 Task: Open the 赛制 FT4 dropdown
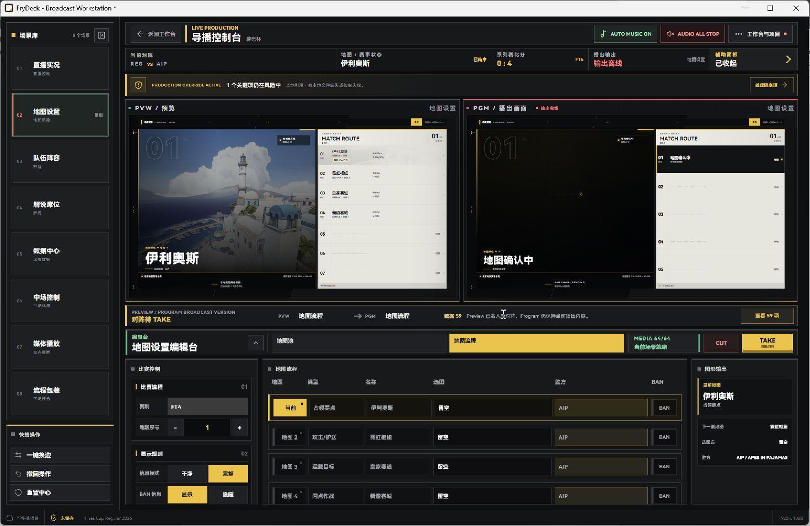207,406
